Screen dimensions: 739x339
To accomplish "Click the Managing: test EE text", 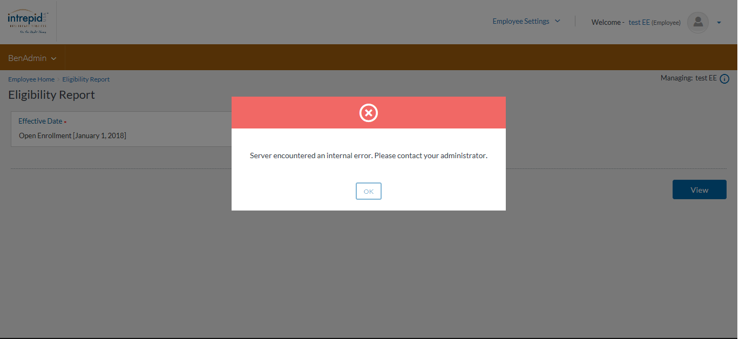I will tap(688, 78).
